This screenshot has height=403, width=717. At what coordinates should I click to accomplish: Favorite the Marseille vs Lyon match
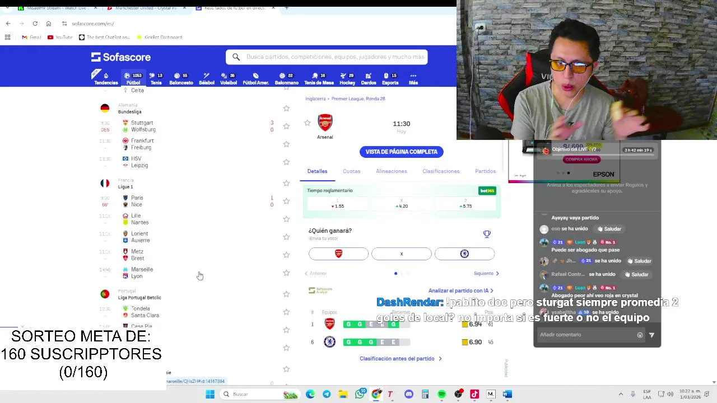pos(286,273)
